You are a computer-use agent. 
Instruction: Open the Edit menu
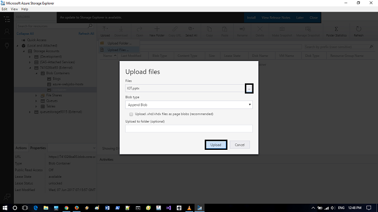tap(4, 9)
